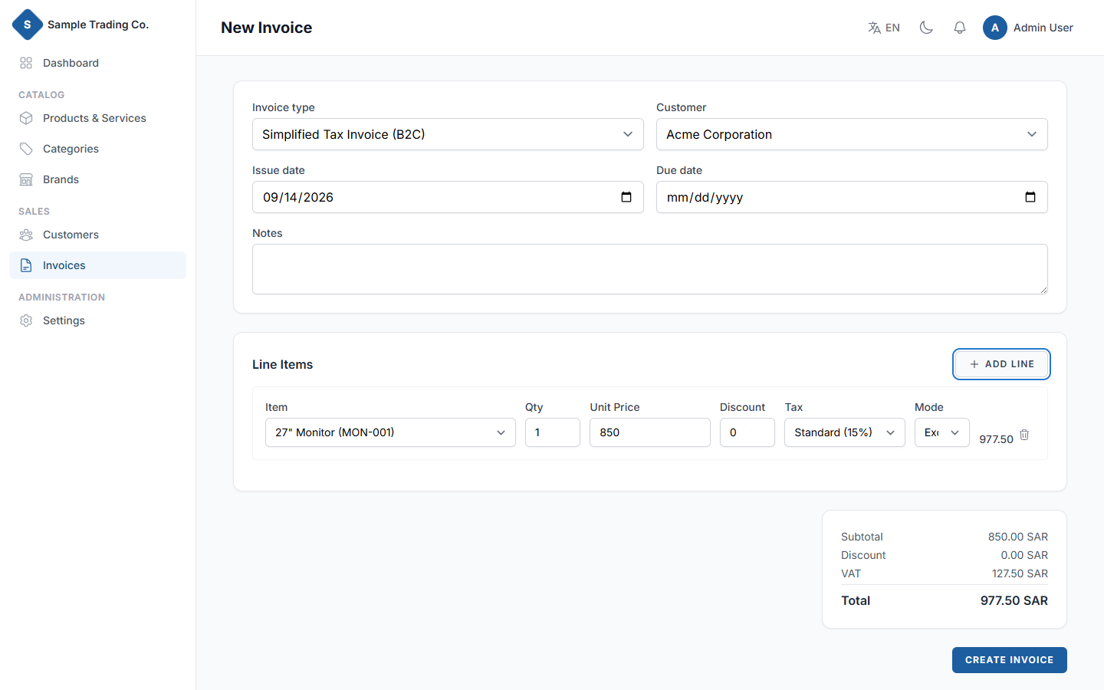Open the Issue date calendar picker
The height and width of the screenshot is (690, 1104).
click(x=626, y=197)
